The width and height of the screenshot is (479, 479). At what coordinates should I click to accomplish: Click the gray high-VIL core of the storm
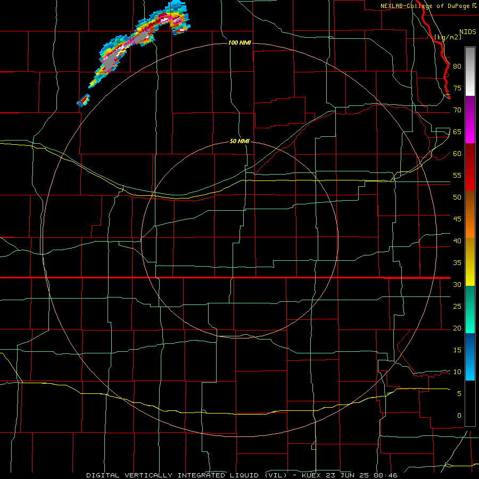tap(109, 63)
